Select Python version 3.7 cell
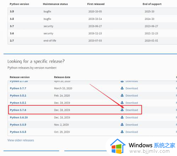 pos(12,26)
